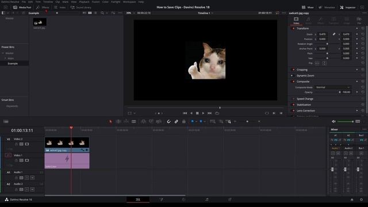Mute volume via the speaker icon

[333, 121]
